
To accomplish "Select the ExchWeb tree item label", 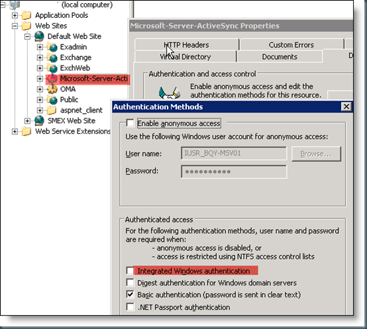I will [x=75, y=68].
